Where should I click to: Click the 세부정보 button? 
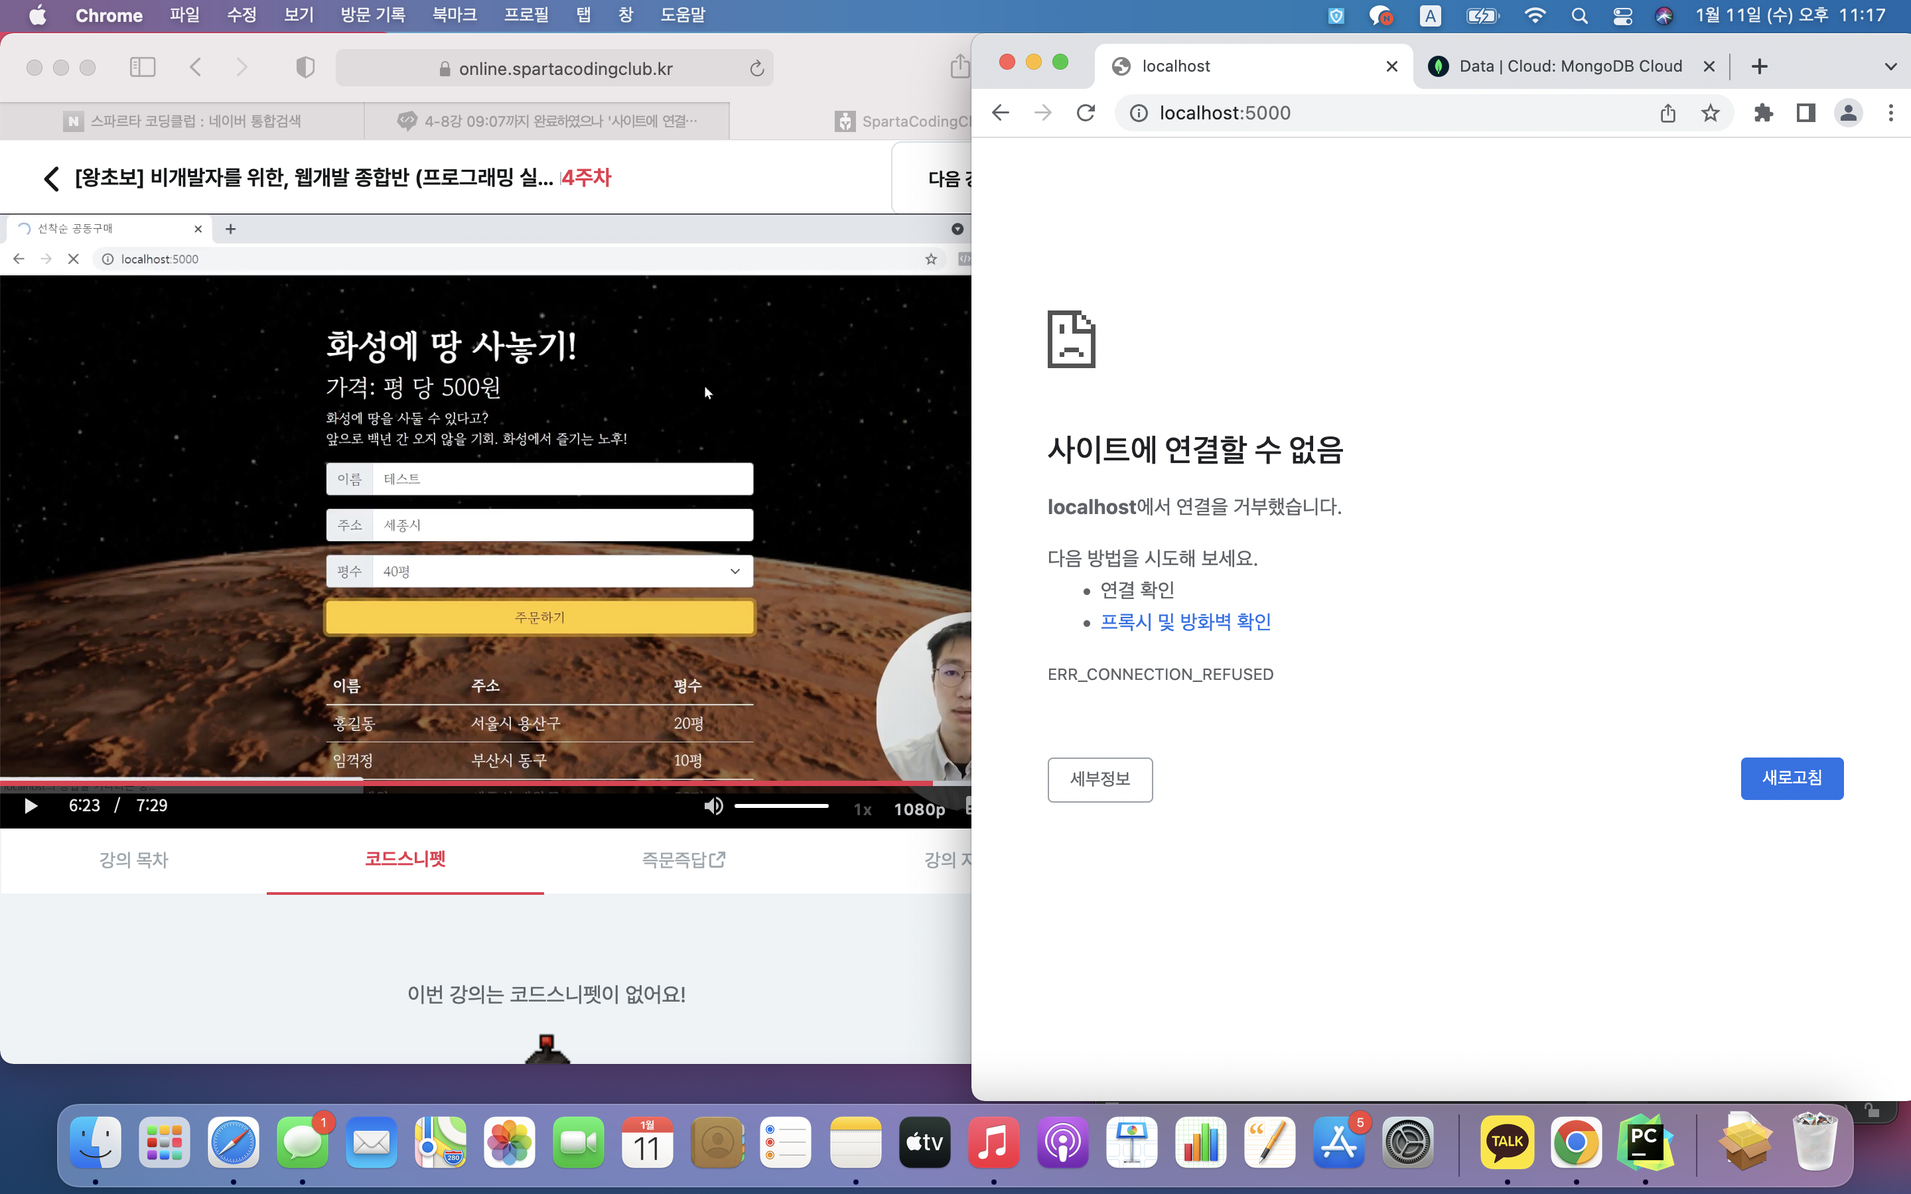1100,779
